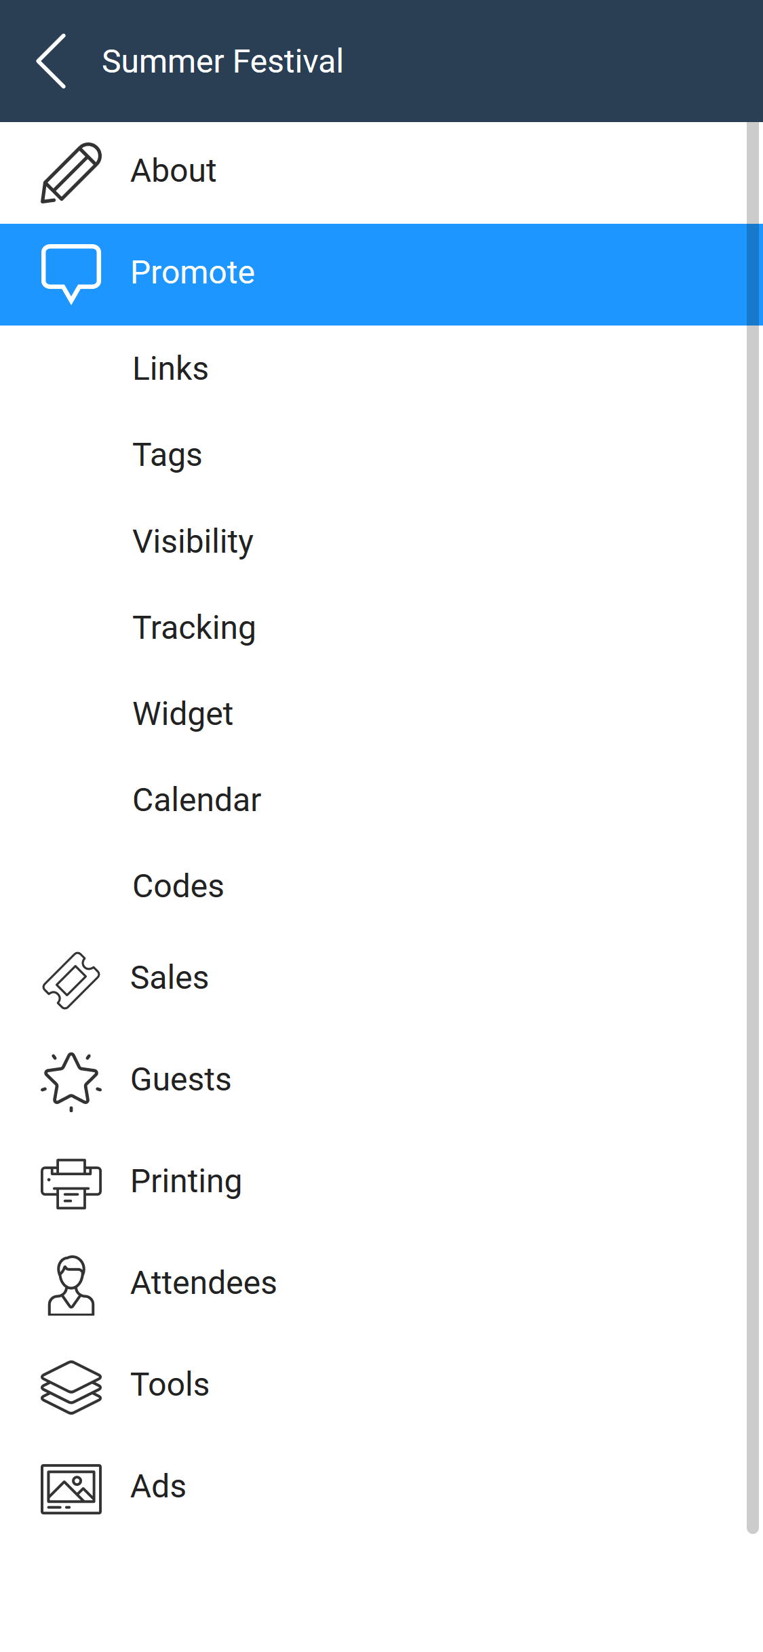The image size is (763, 1652).
Task: Click the back arrow icon
Action: [x=52, y=61]
